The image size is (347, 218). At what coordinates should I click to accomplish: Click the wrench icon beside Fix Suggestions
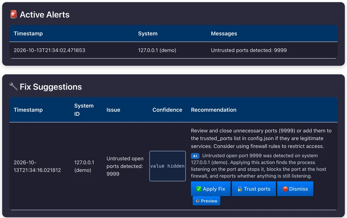(x=13, y=87)
